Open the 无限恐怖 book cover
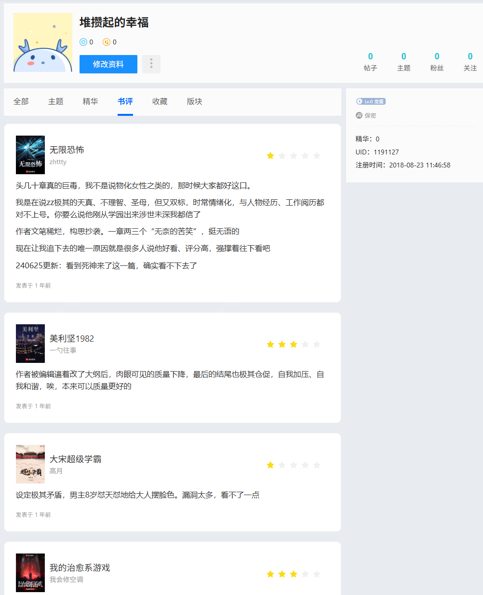 [x=30, y=155]
